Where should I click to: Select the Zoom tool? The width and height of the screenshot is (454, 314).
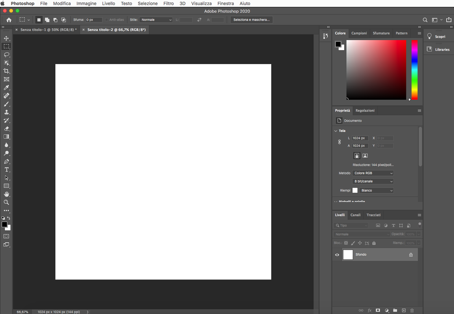tap(6, 203)
